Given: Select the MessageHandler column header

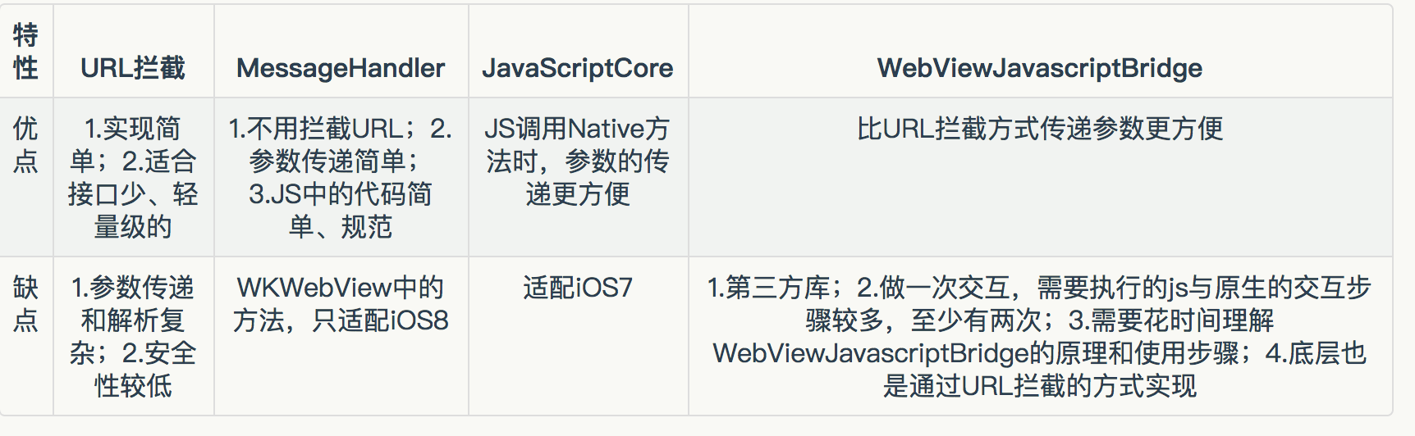Looking at the screenshot, I should [x=341, y=68].
